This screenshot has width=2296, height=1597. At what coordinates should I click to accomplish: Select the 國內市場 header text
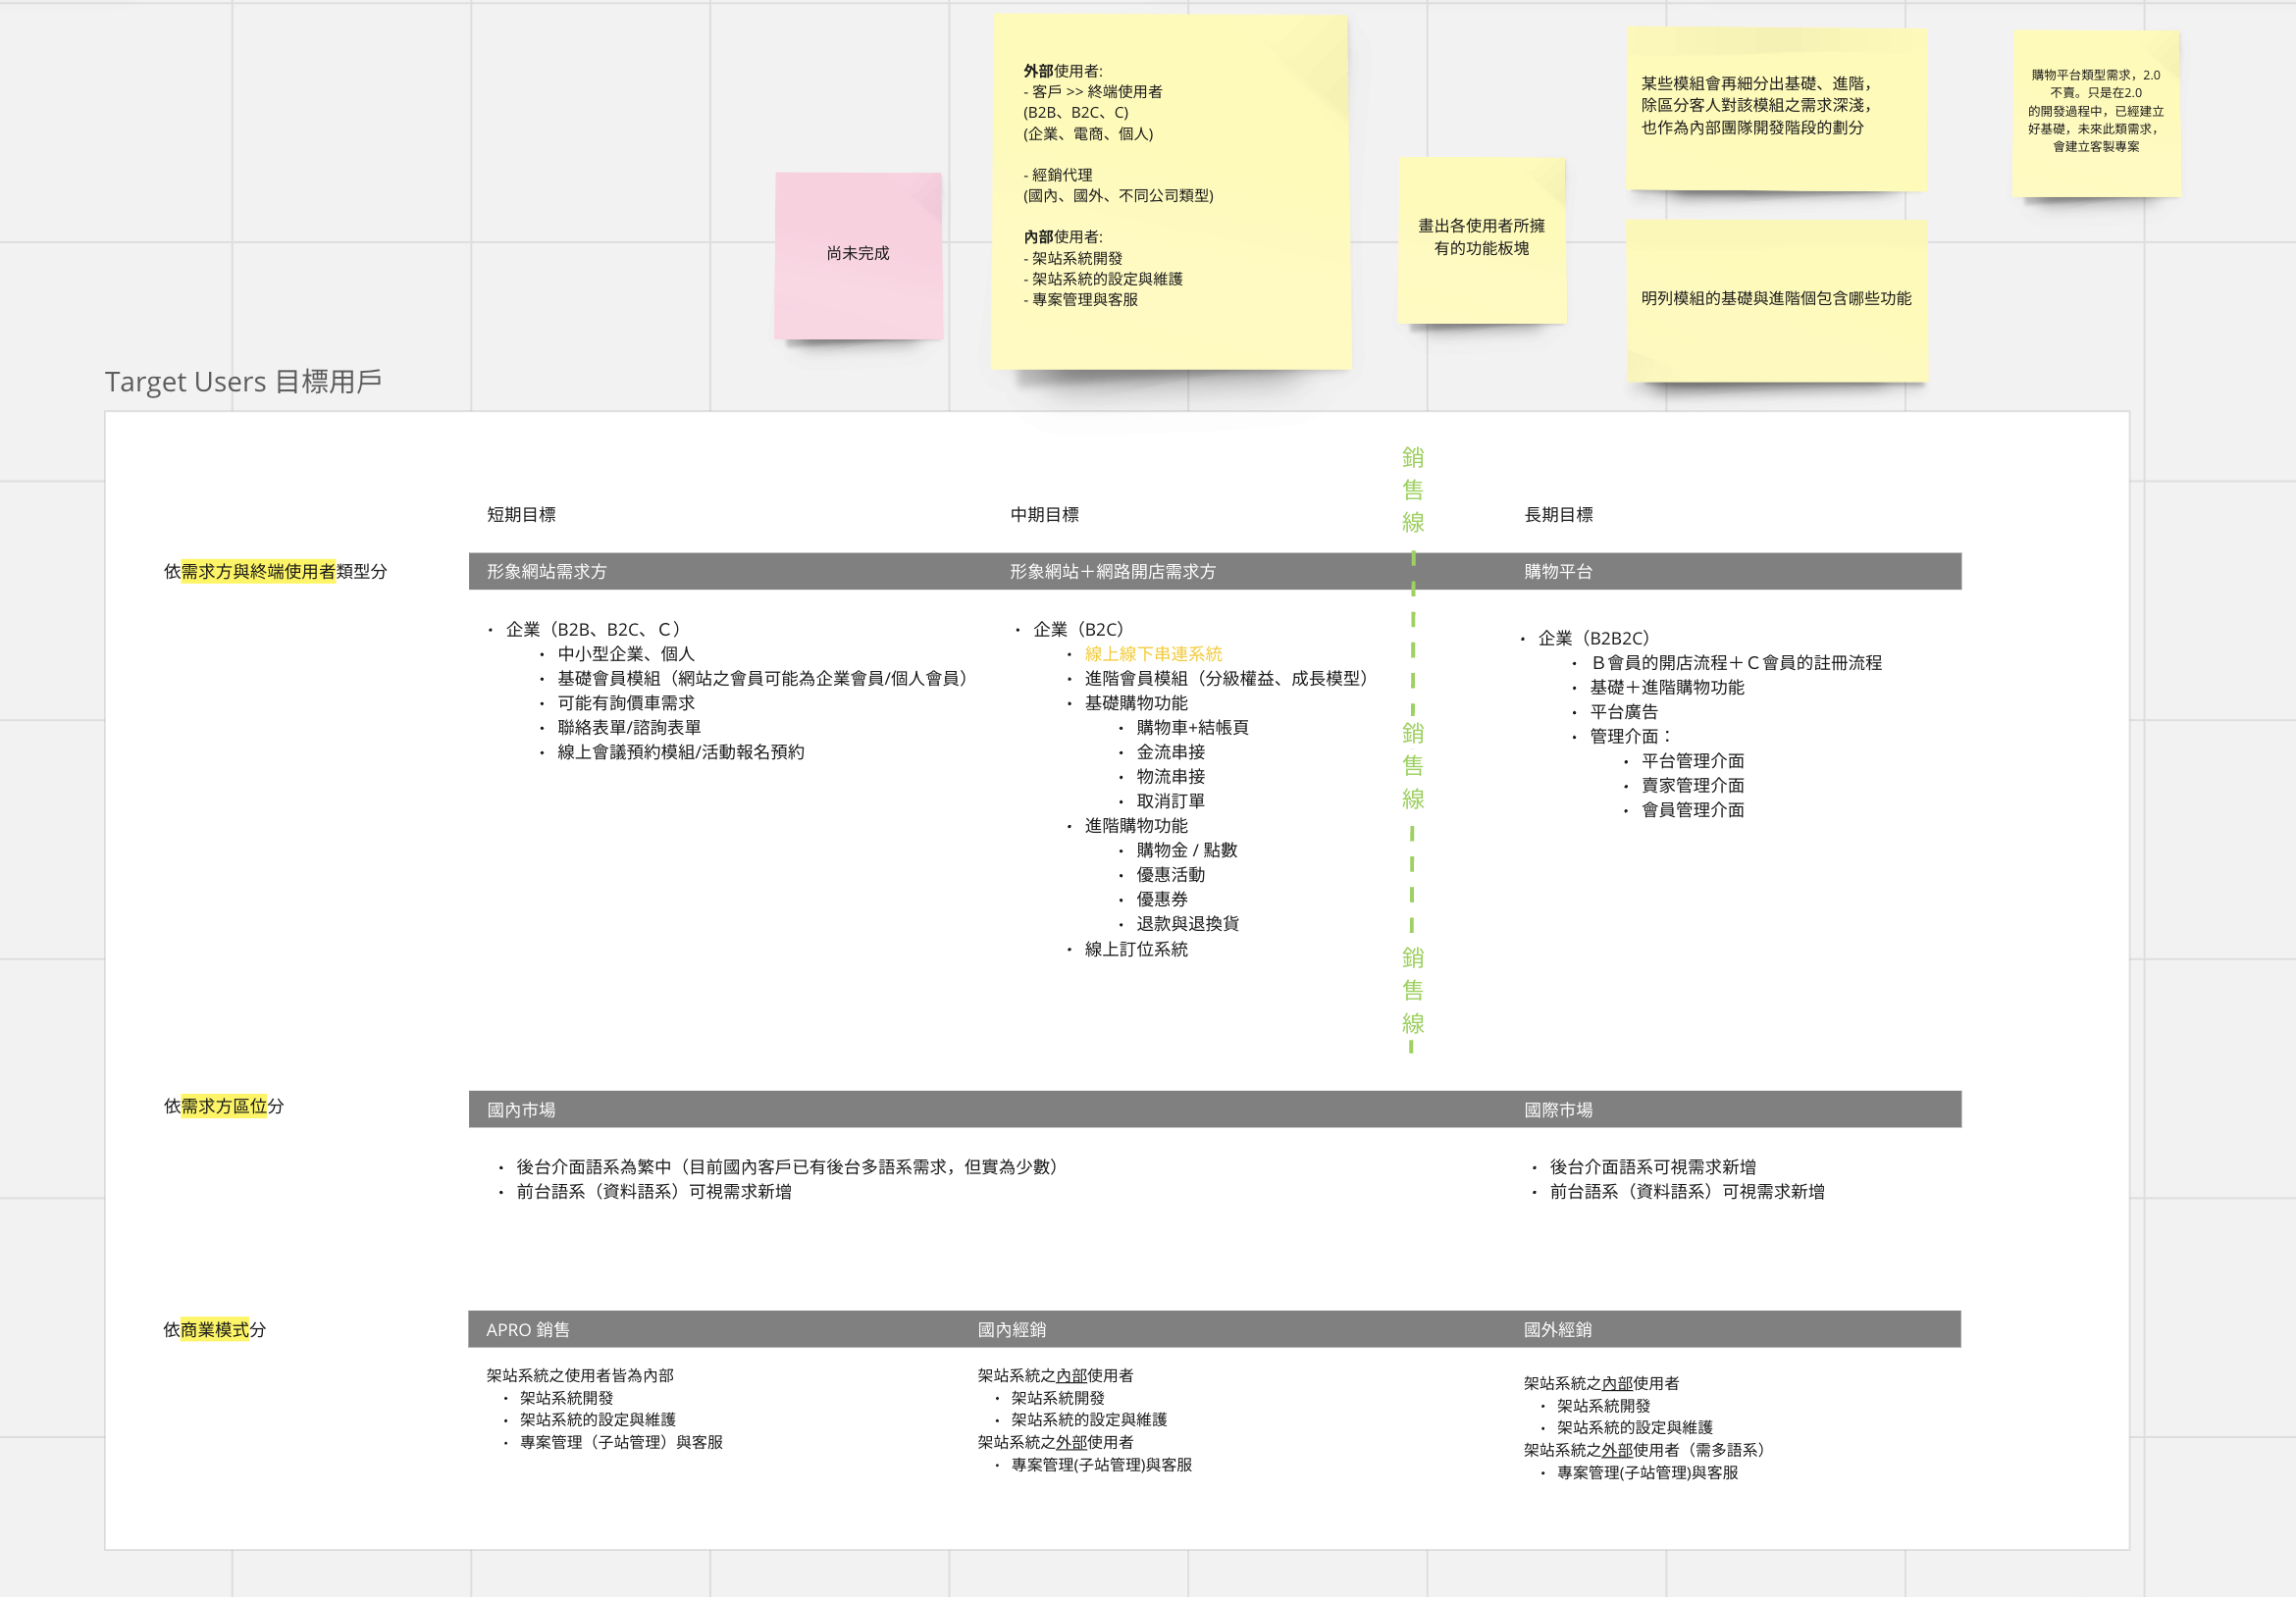click(521, 1110)
